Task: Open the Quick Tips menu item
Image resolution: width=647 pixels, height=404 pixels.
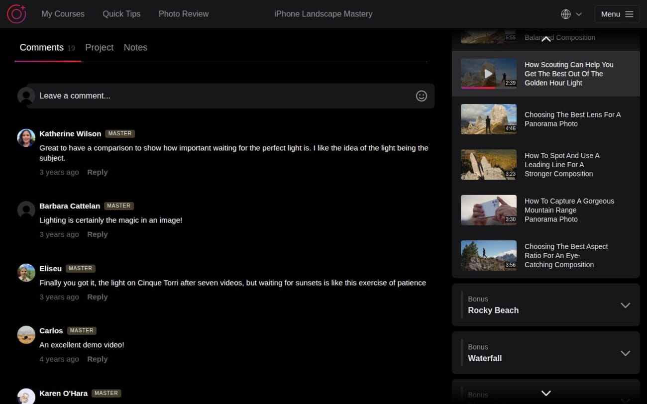Action: point(121,13)
